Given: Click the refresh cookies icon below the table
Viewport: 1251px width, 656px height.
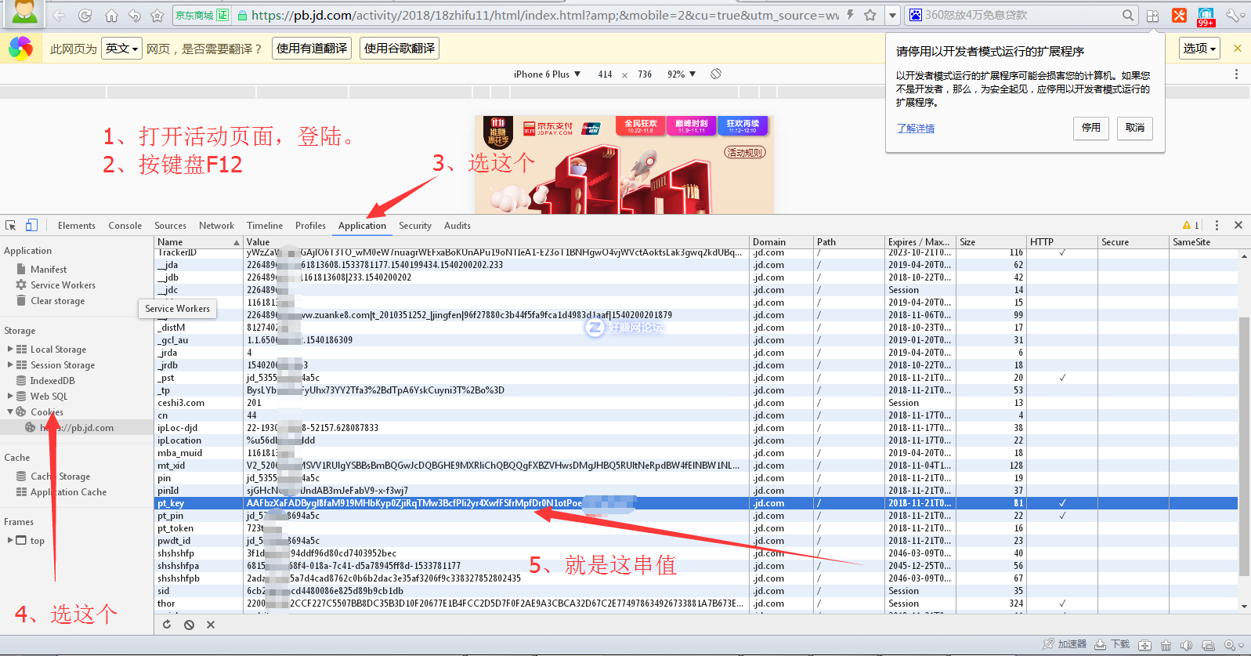Looking at the screenshot, I should coord(167,625).
